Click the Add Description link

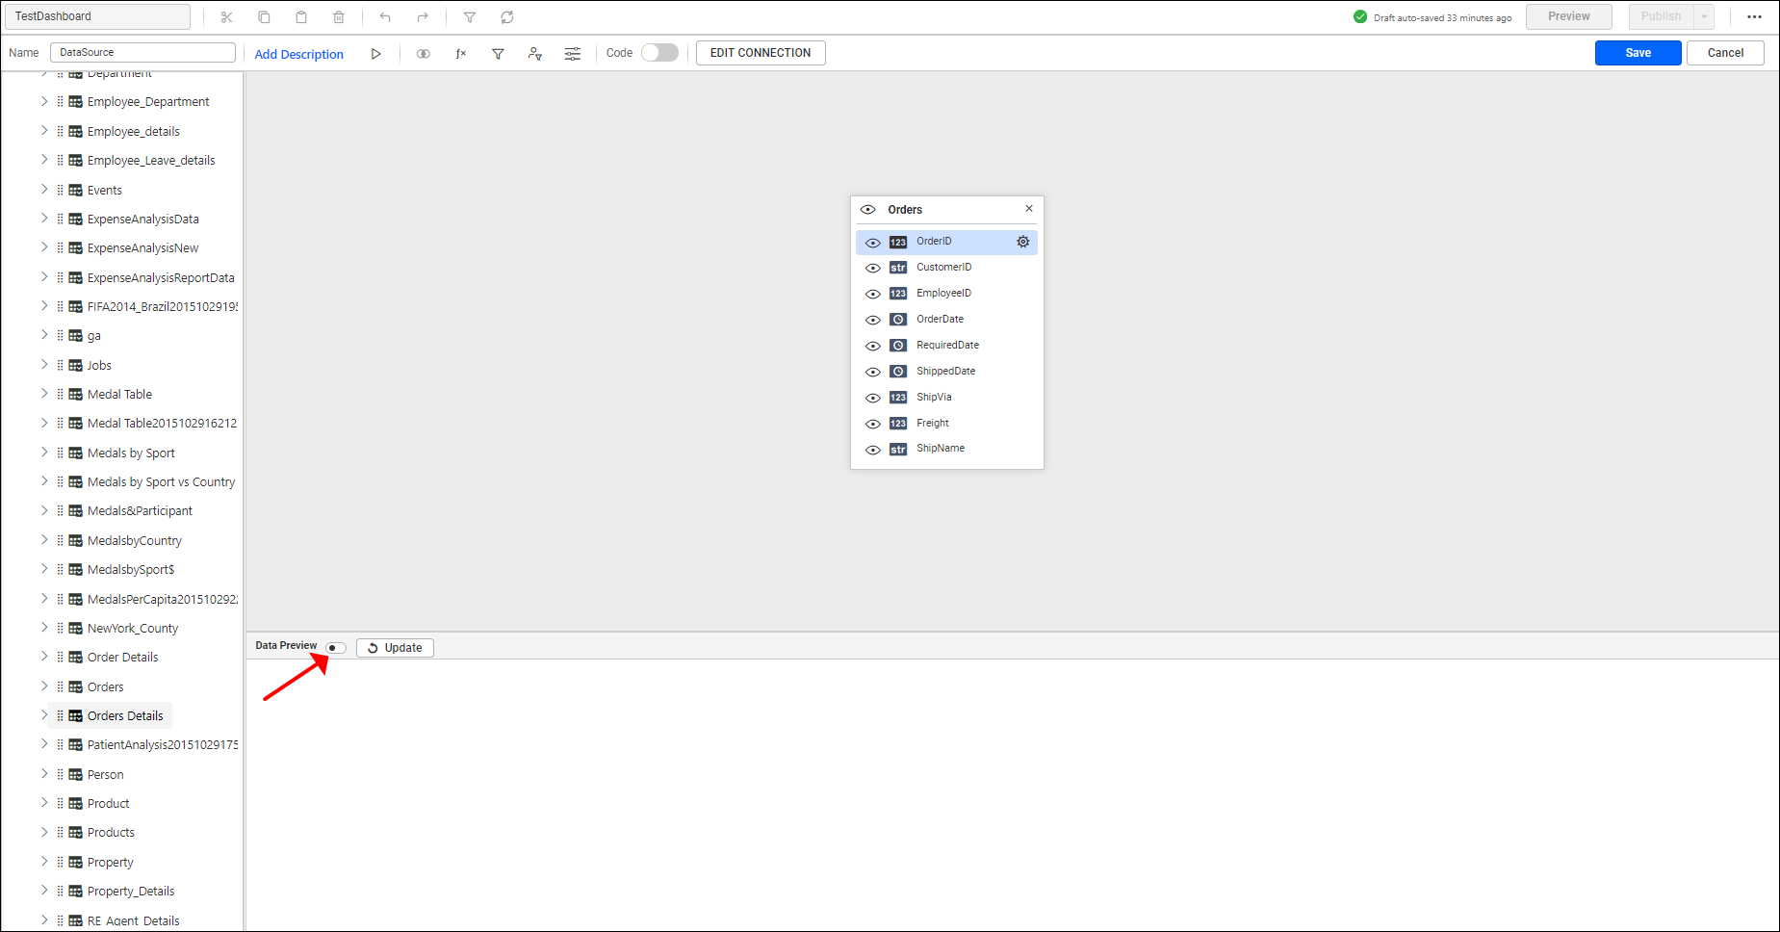298,55
